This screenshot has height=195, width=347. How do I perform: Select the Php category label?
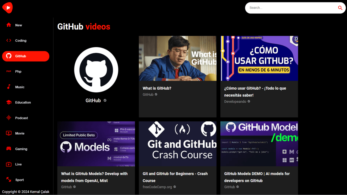18,71
